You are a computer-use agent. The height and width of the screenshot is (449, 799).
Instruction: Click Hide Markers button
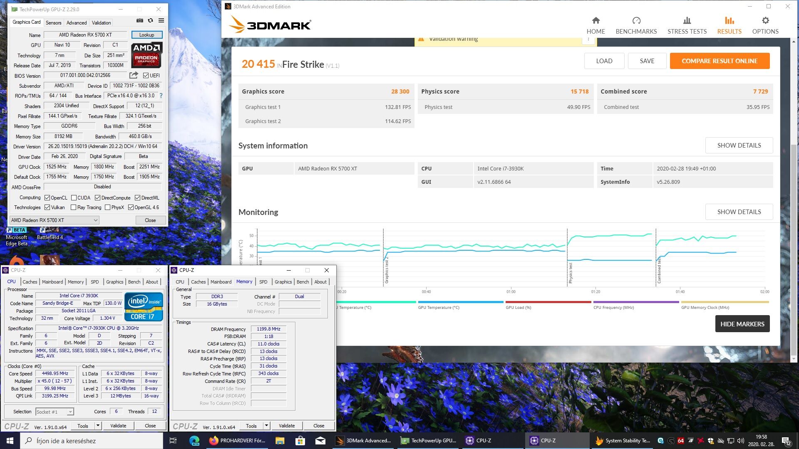742,324
